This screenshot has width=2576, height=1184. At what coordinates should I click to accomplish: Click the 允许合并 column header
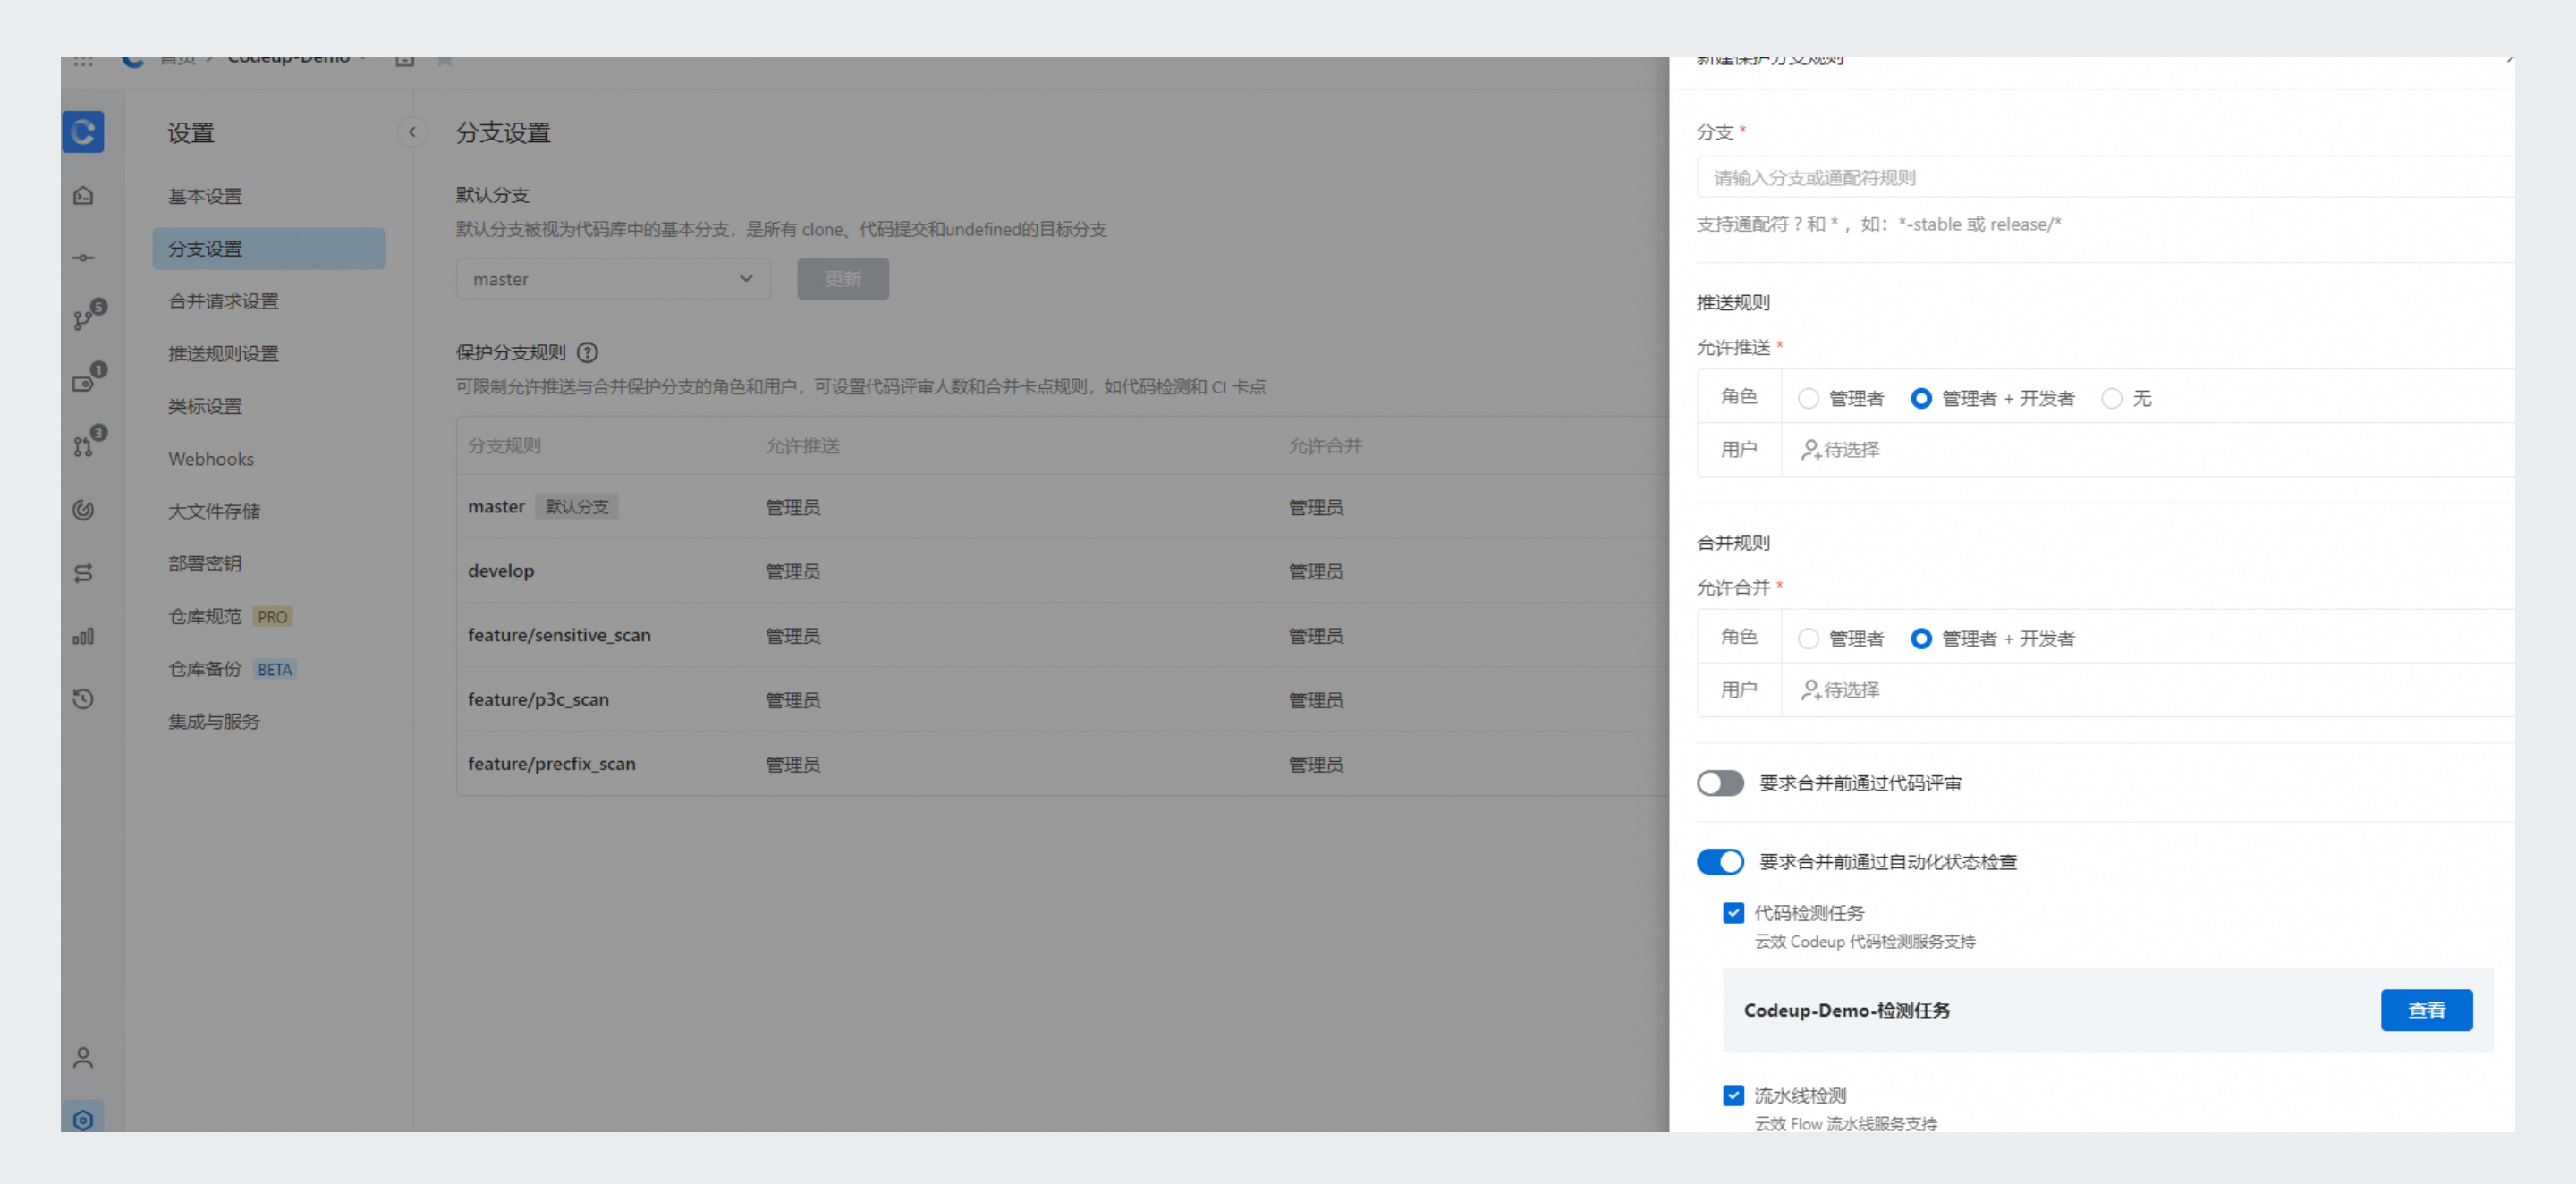[x=1325, y=446]
